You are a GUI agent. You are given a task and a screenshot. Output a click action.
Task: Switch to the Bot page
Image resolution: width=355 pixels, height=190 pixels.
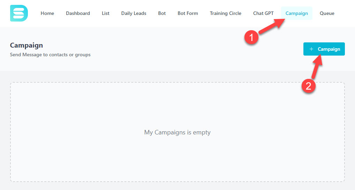pyautogui.click(x=162, y=13)
